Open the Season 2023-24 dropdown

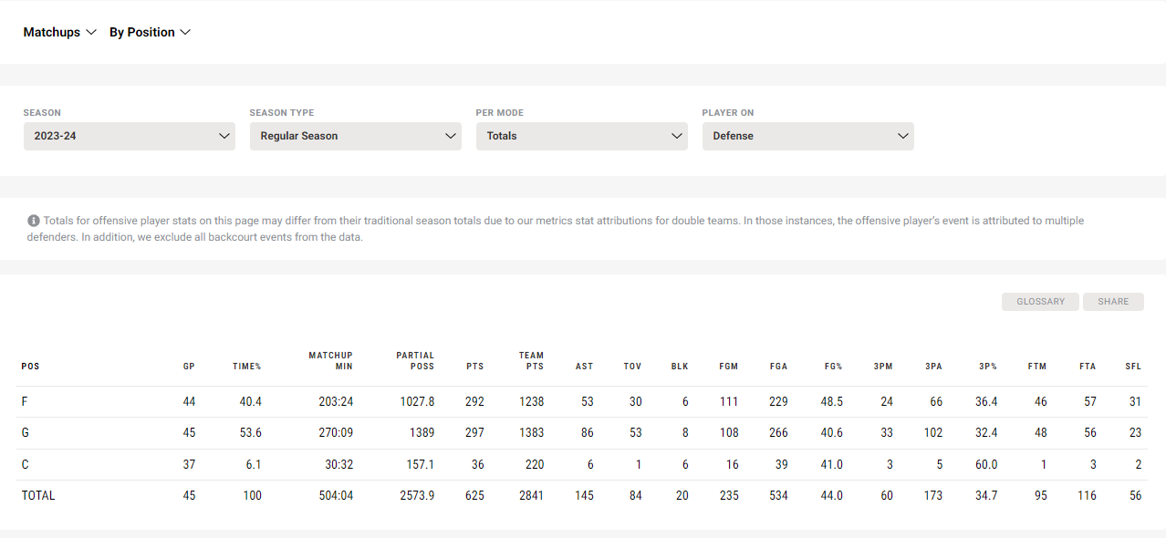(130, 136)
